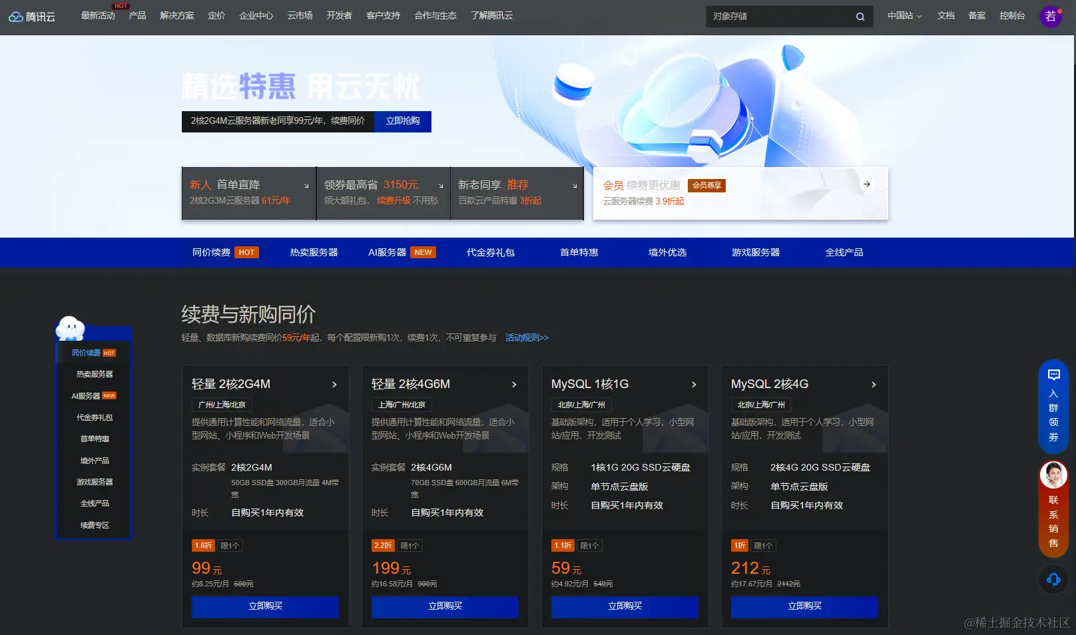Click the Tencent Cloud logo
The height and width of the screenshot is (635, 1076).
[32, 17]
